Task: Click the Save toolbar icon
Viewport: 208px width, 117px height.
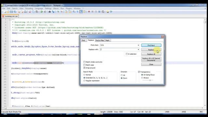Action: point(11,12)
